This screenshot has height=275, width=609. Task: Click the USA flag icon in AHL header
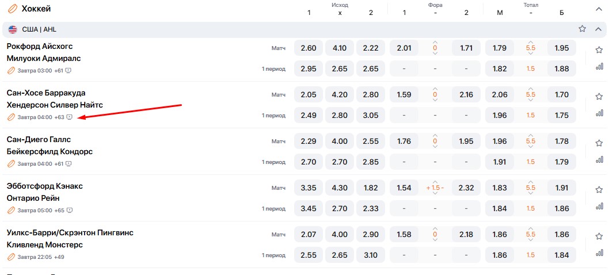[13, 29]
